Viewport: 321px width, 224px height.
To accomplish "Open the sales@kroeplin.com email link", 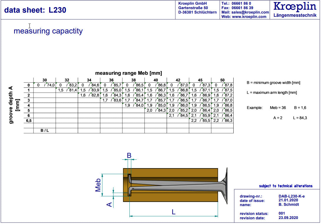I will tap(250, 12).
